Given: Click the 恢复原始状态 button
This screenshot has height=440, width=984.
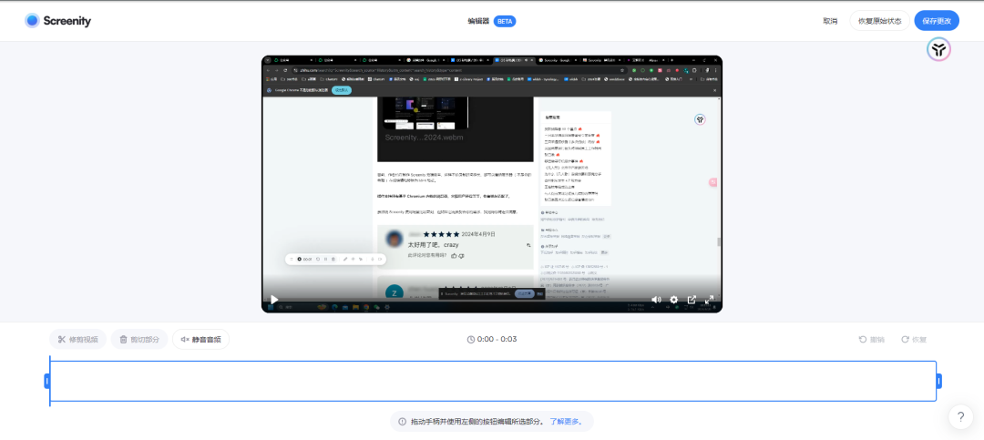Looking at the screenshot, I should click(879, 21).
